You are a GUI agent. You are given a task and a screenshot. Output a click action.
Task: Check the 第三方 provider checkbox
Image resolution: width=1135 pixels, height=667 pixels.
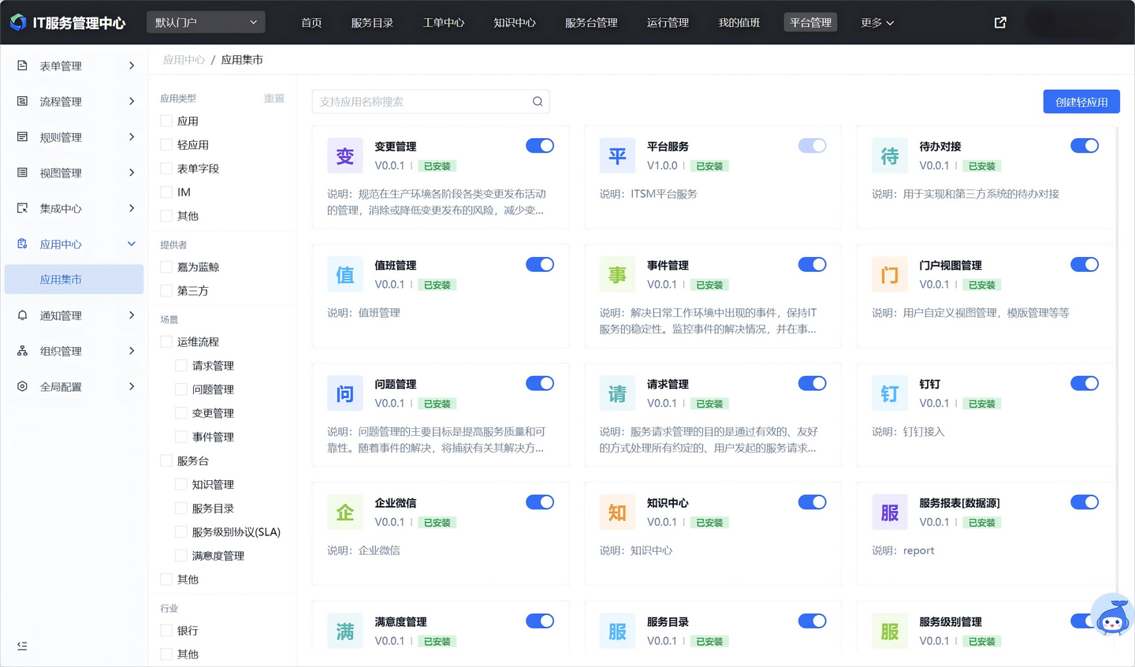166,291
